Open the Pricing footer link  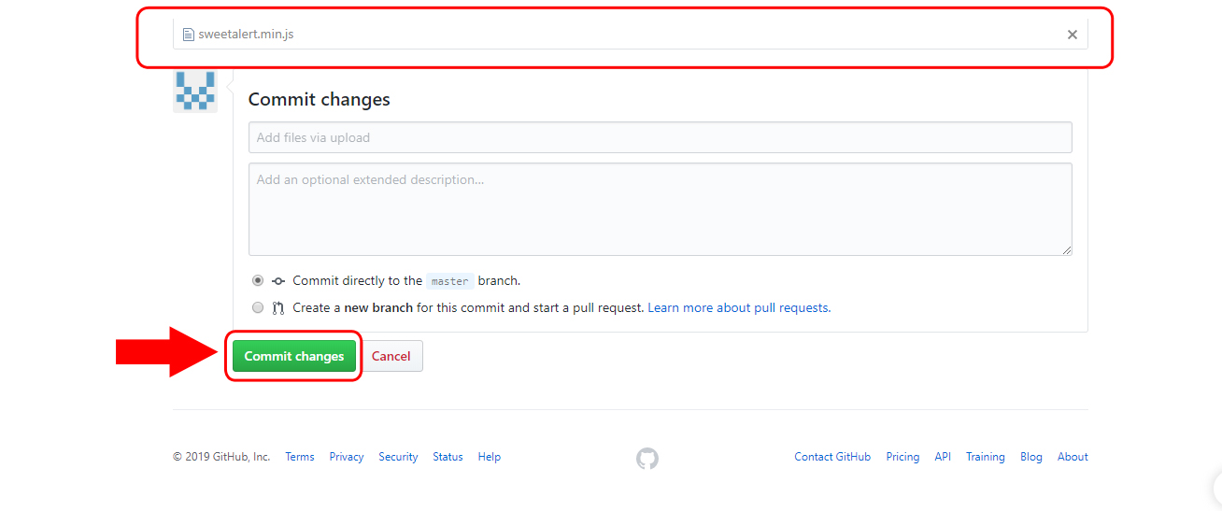pyautogui.click(x=902, y=457)
